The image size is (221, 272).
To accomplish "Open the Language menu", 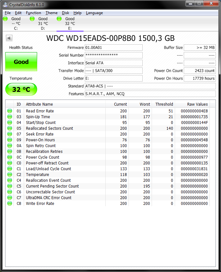I will tap(94, 13).
